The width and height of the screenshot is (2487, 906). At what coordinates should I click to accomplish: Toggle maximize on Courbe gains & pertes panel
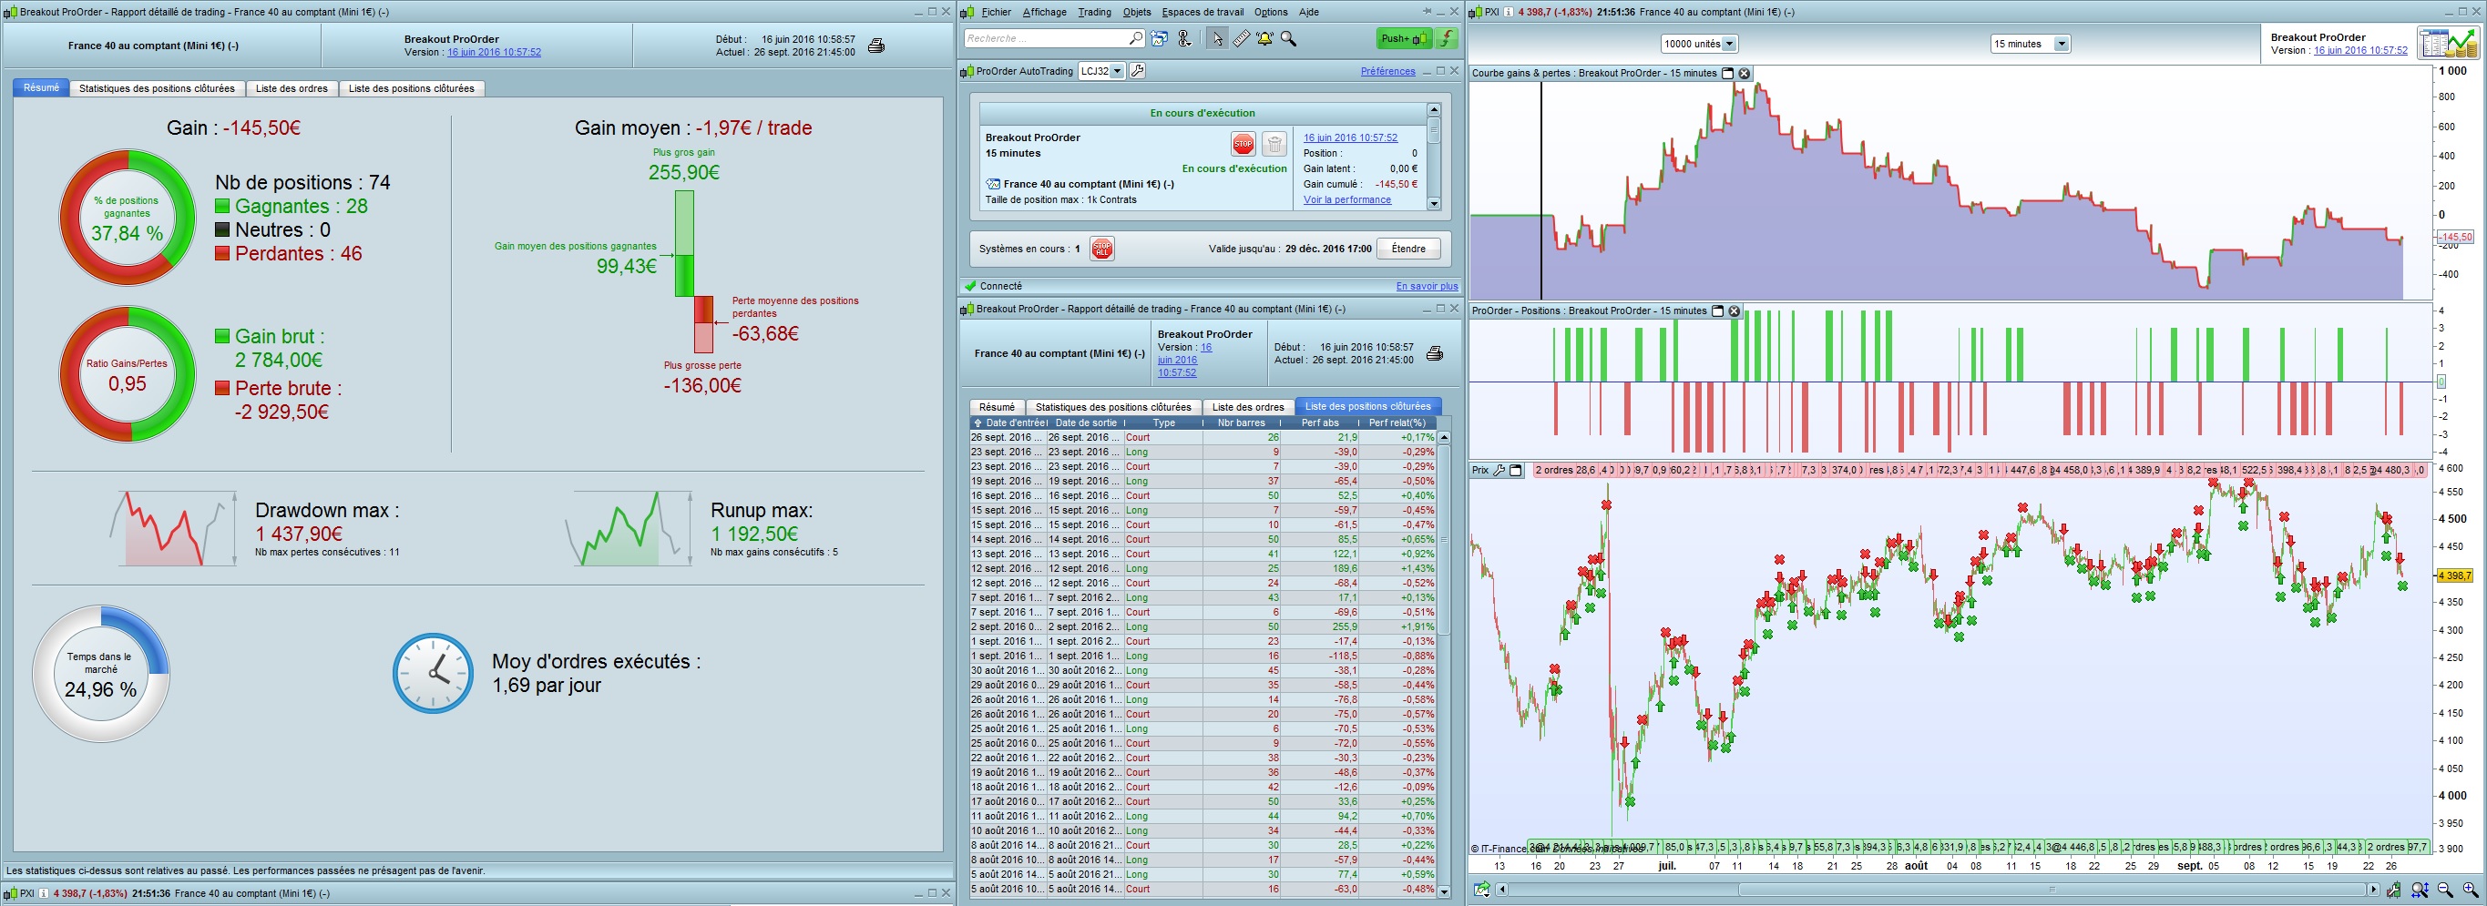(x=1728, y=74)
